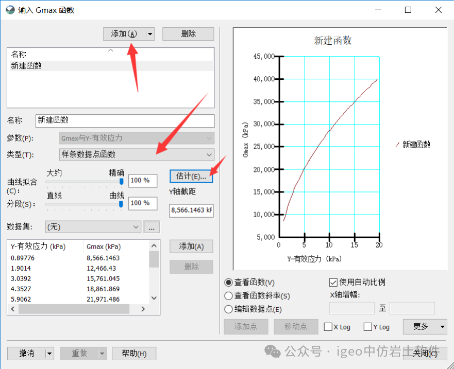The height and width of the screenshot is (369, 454).
Task: Click the down arrow of the table scrollbar
Action: click(153, 298)
